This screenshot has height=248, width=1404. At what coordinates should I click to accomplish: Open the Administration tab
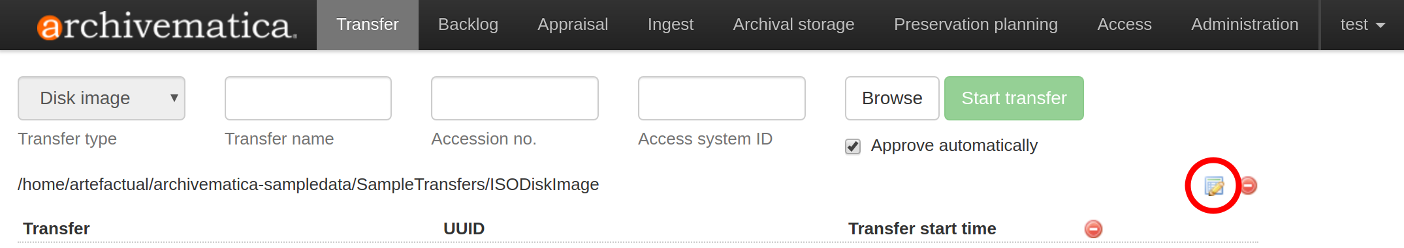tap(1245, 25)
